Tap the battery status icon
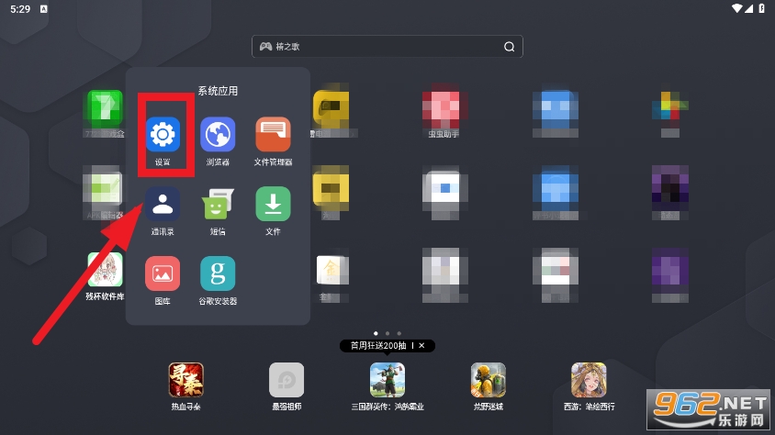775x435 pixels. (761, 8)
